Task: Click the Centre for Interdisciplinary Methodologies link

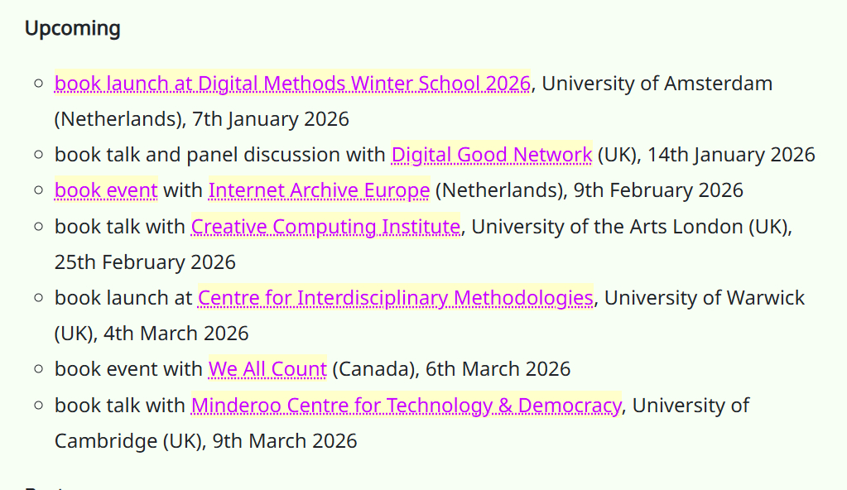Action: pos(395,298)
